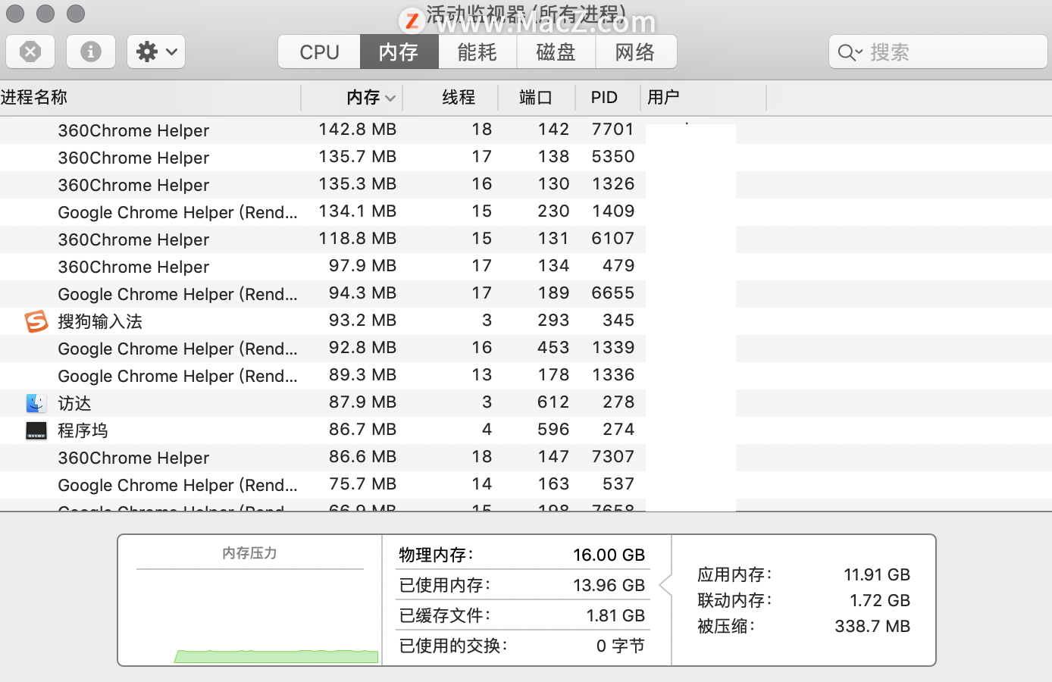Click the 已使用内存 13.96 GB entry
The height and width of the screenshot is (682, 1052).
(521, 585)
